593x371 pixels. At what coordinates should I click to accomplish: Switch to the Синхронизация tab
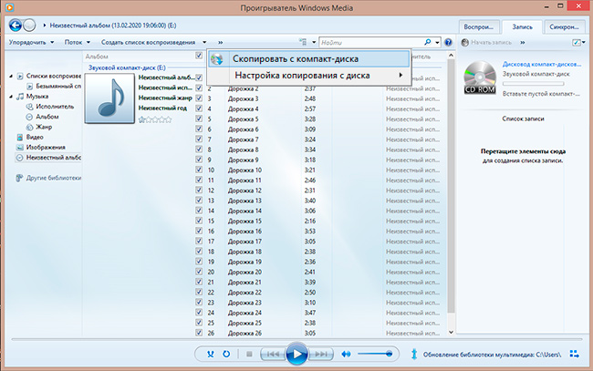(564, 26)
